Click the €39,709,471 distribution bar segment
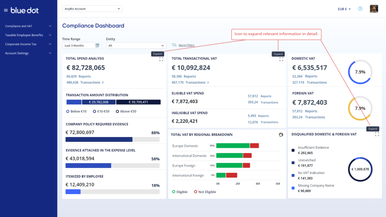This screenshot has width=386, height=217. click(138, 102)
